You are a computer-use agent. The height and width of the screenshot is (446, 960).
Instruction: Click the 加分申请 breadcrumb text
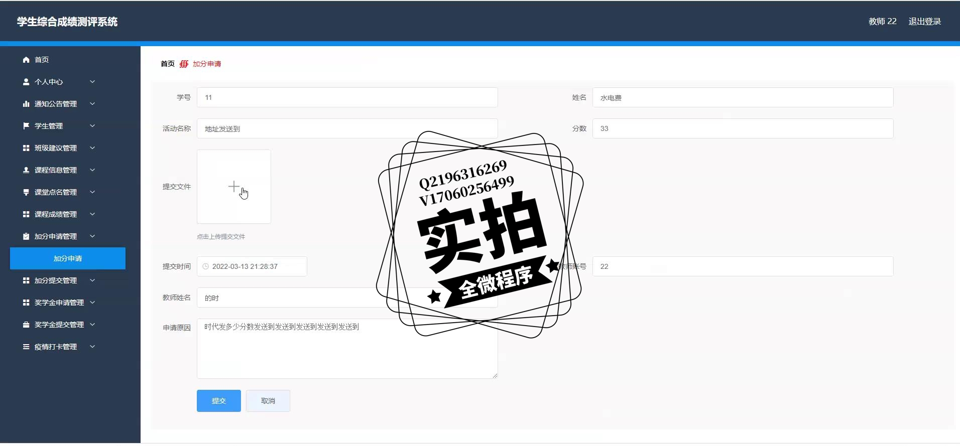[x=207, y=64]
